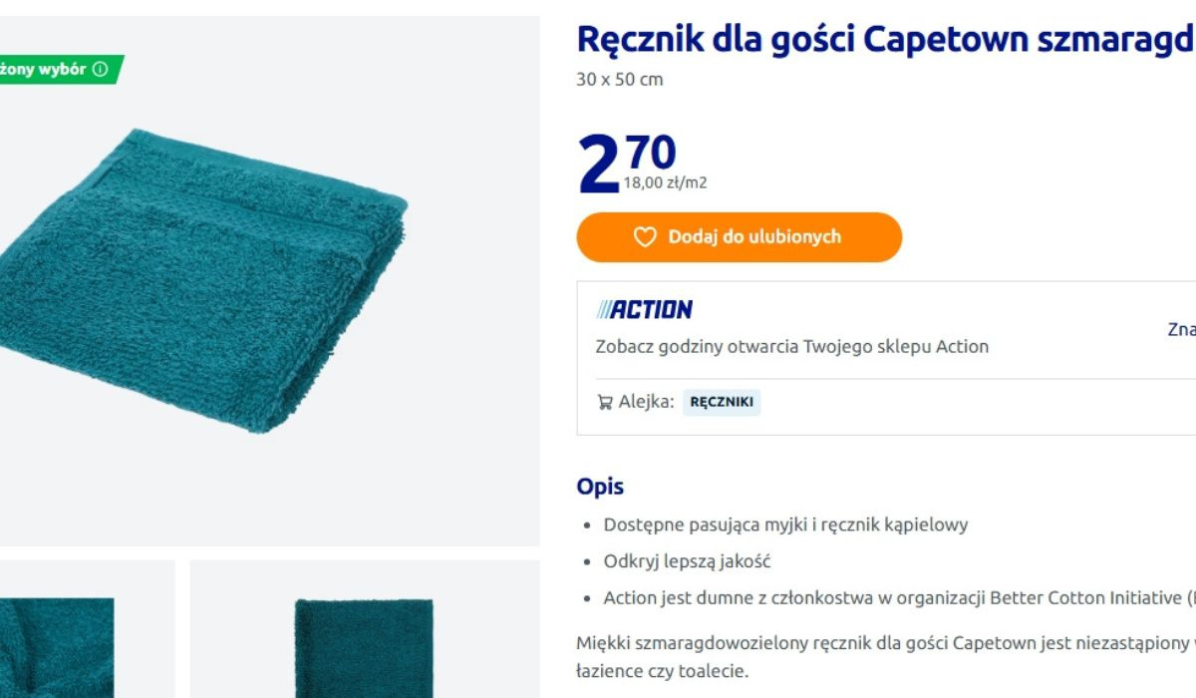Click the heart icon on the orange button
The width and height of the screenshot is (1196, 698).
pyautogui.click(x=645, y=237)
